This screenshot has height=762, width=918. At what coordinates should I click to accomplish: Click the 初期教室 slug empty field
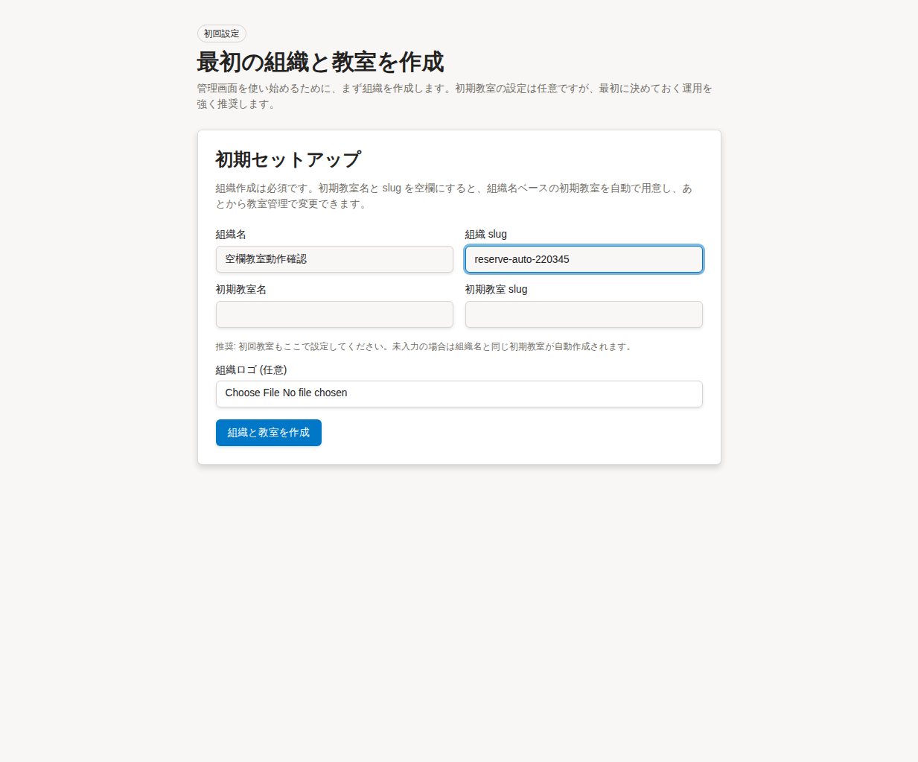[583, 314]
